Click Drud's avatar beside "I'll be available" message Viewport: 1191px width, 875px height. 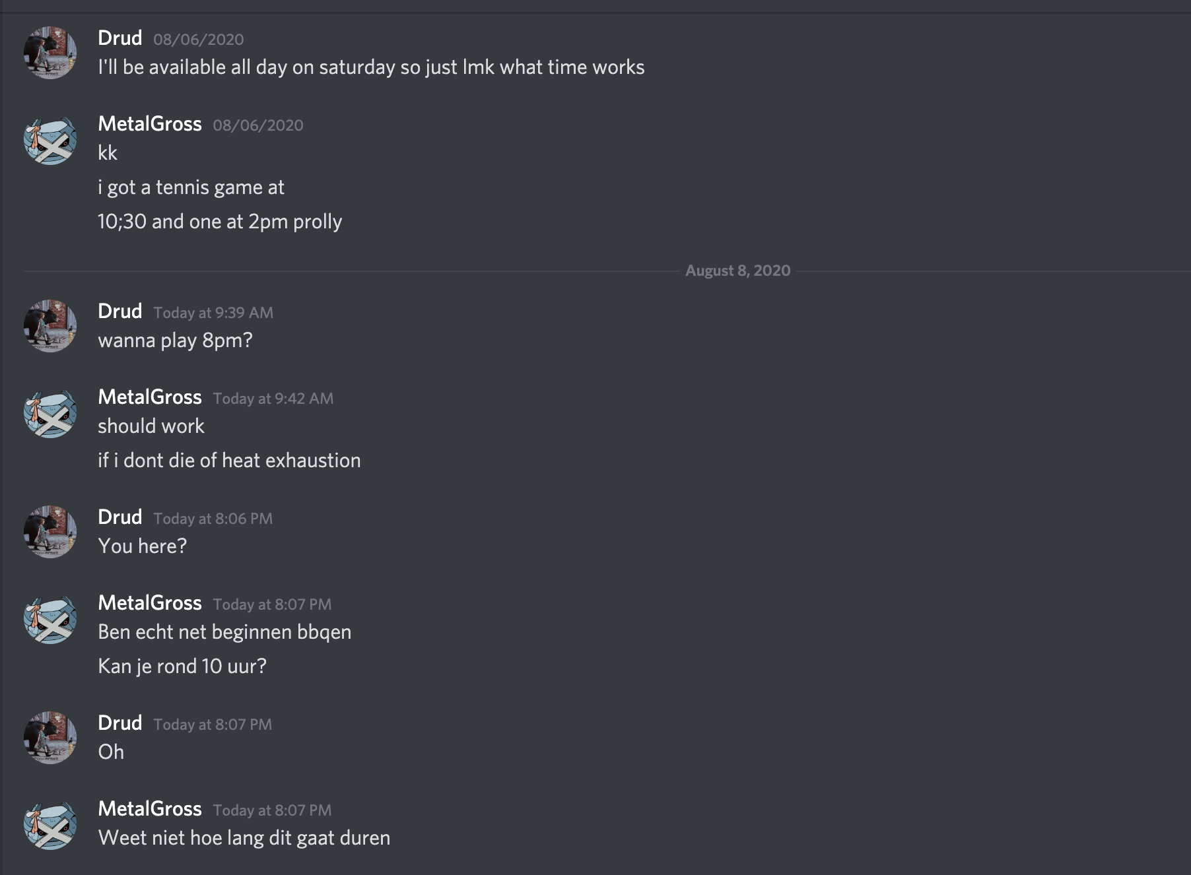pos(50,53)
